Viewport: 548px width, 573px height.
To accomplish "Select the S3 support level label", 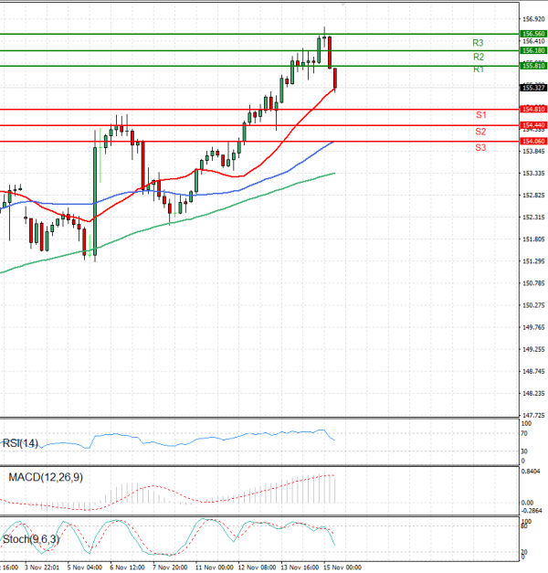I will 480,147.
